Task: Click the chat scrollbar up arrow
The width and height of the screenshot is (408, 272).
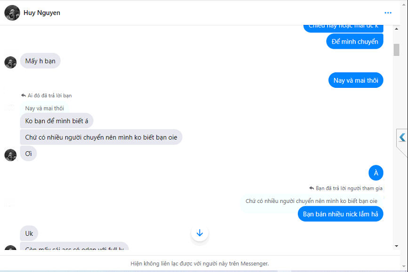Action: click(x=396, y=29)
